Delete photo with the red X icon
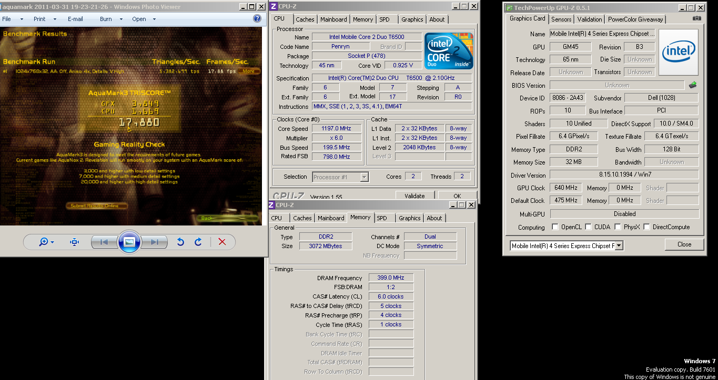The image size is (718, 380). pyautogui.click(x=222, y=242)
